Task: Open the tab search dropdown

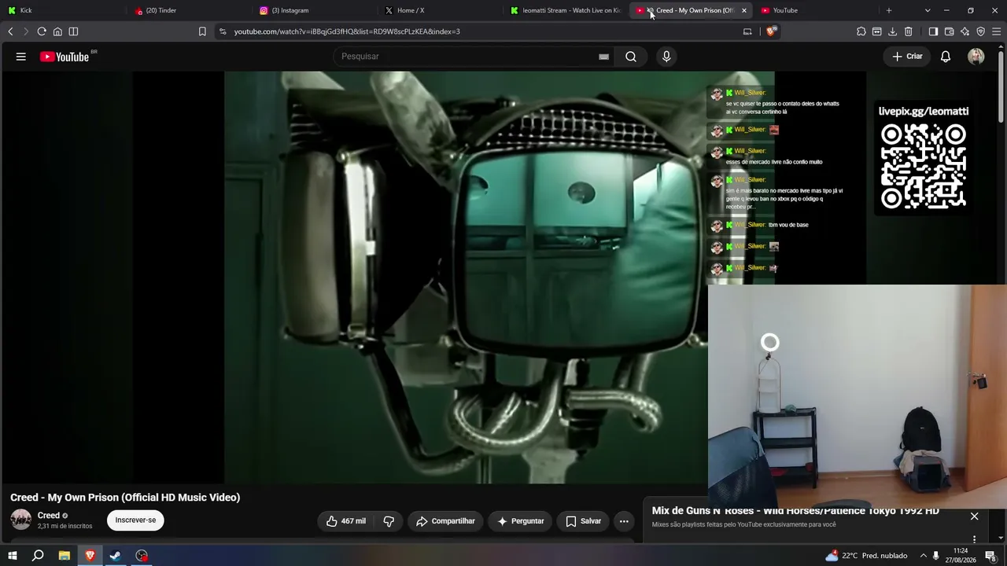Action: pyautogui.click(x=928, y=10)
